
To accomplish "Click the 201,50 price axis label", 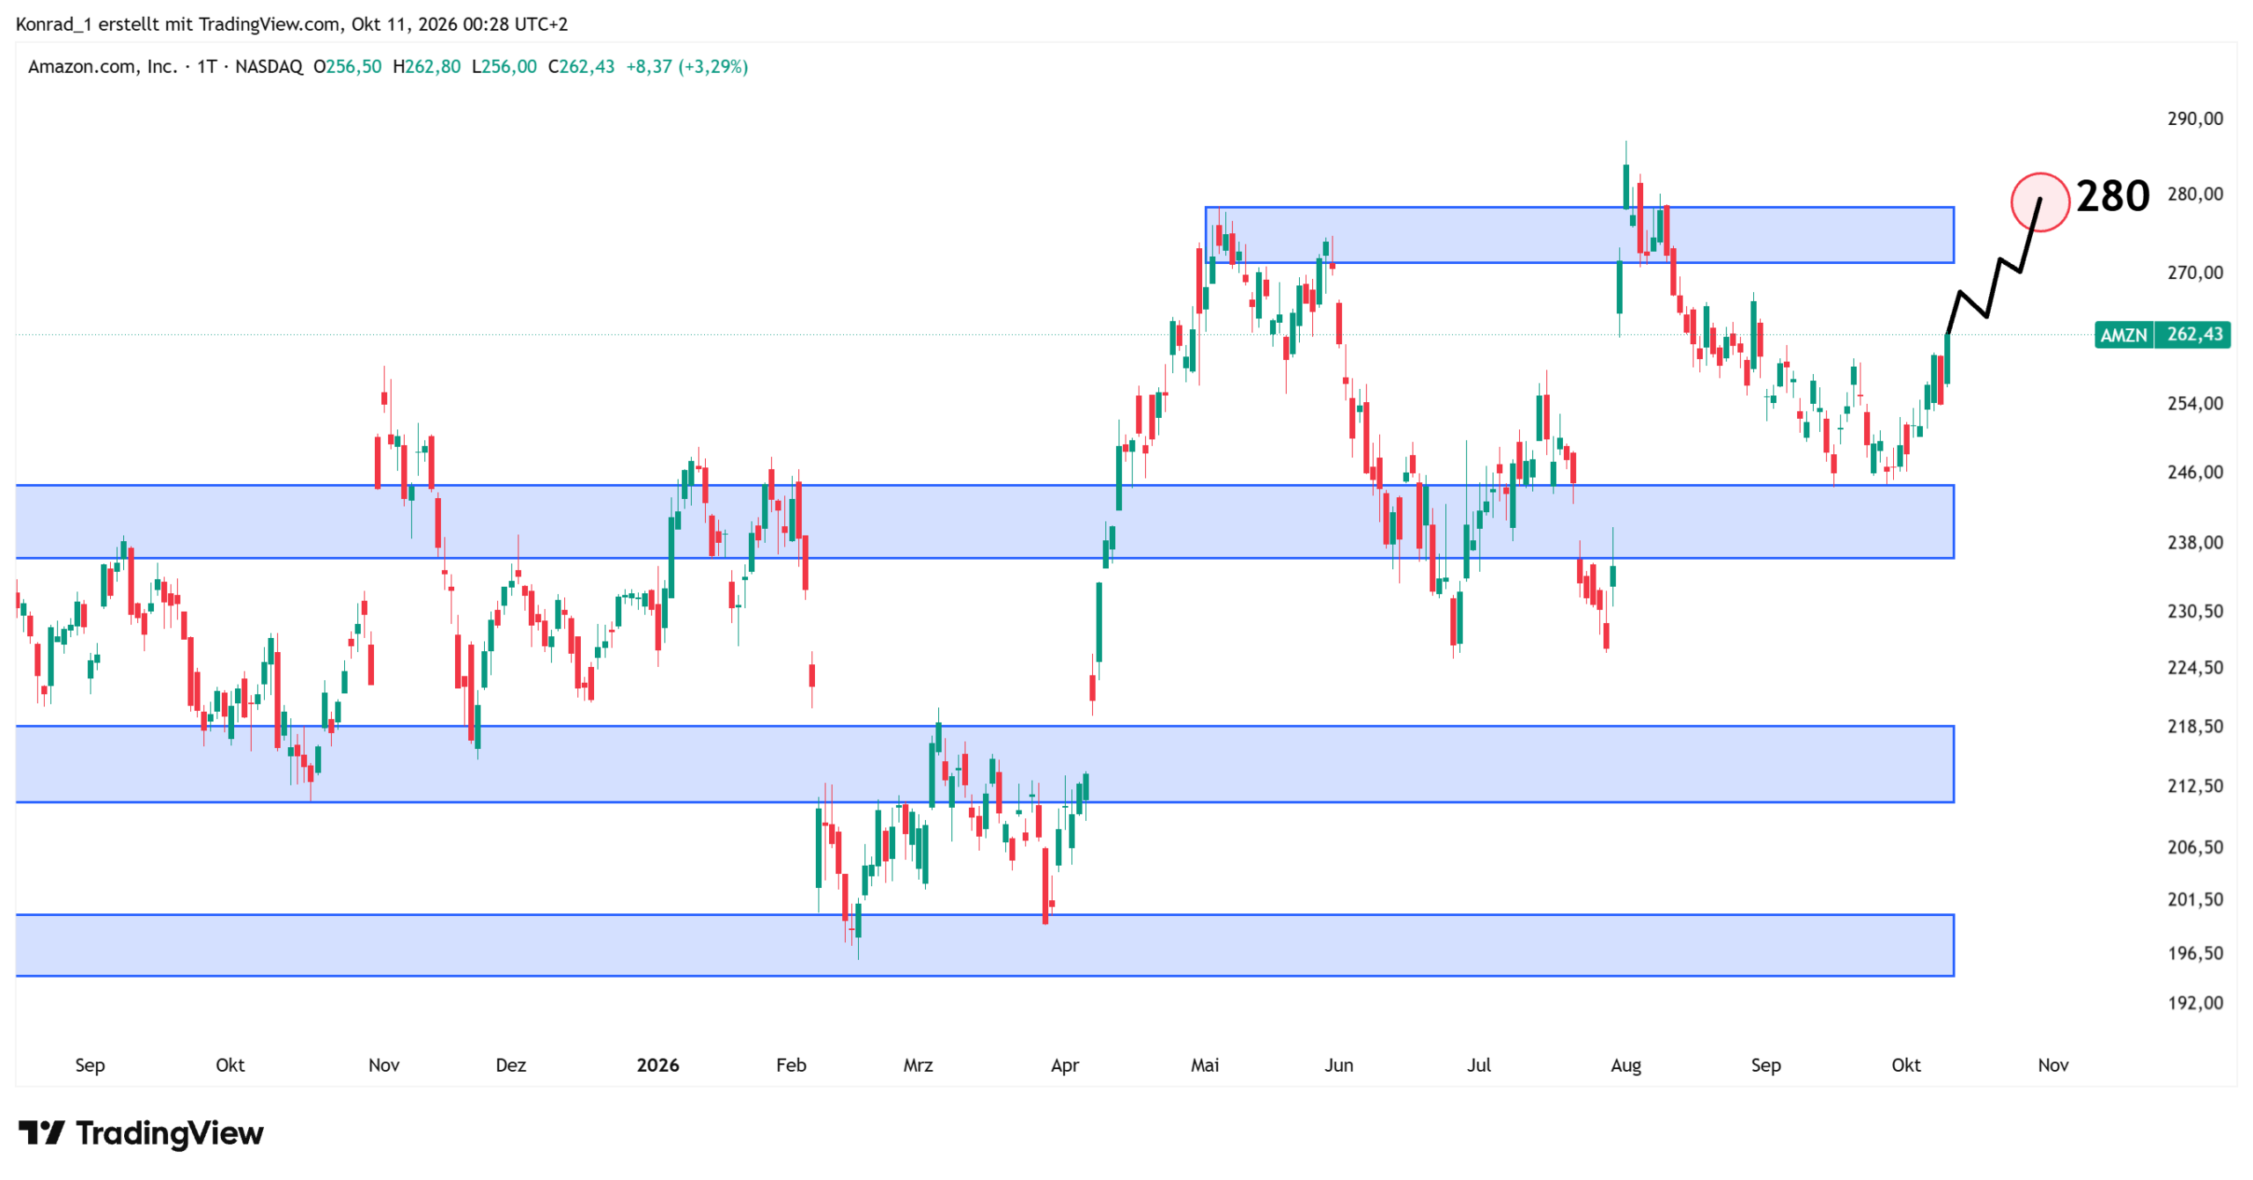I will point(2195,901).
